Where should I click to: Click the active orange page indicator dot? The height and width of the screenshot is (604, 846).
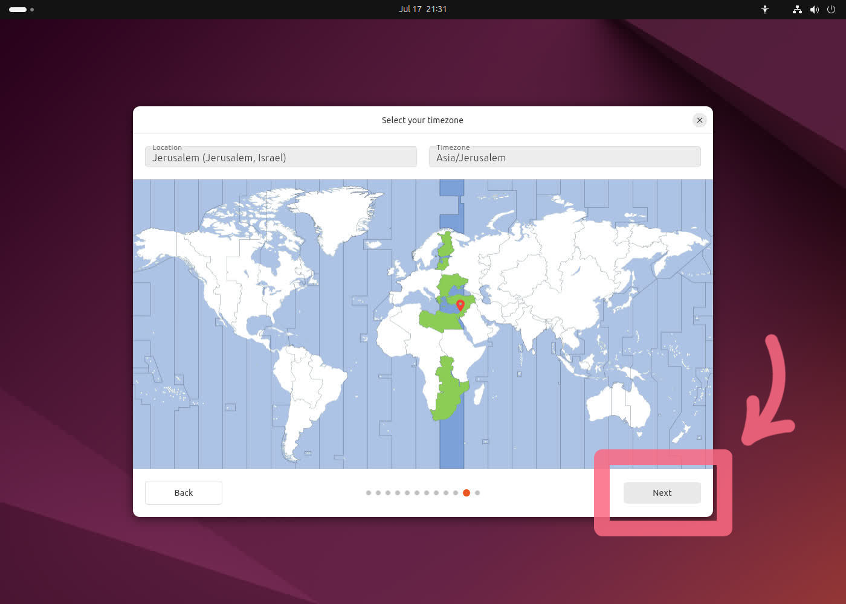click(467, 493)
